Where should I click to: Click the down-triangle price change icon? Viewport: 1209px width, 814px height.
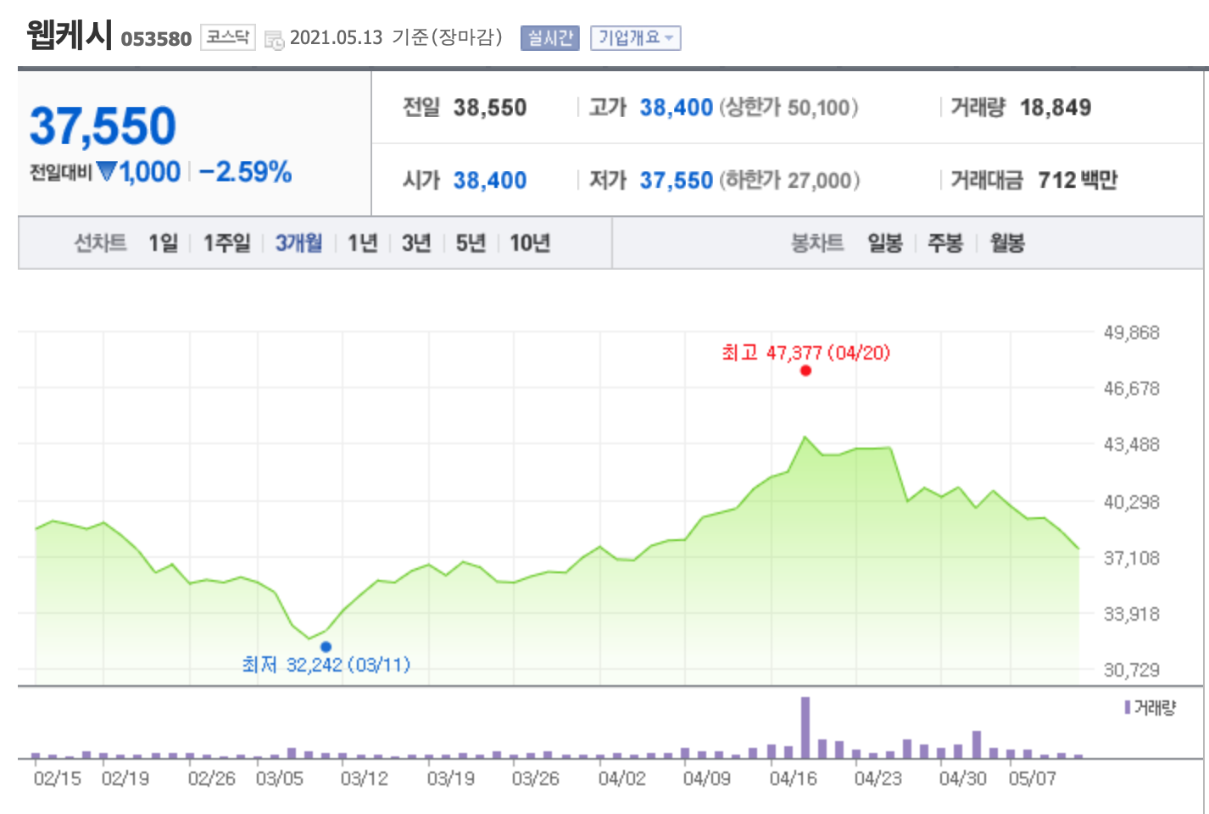click(x=106, y=172)
